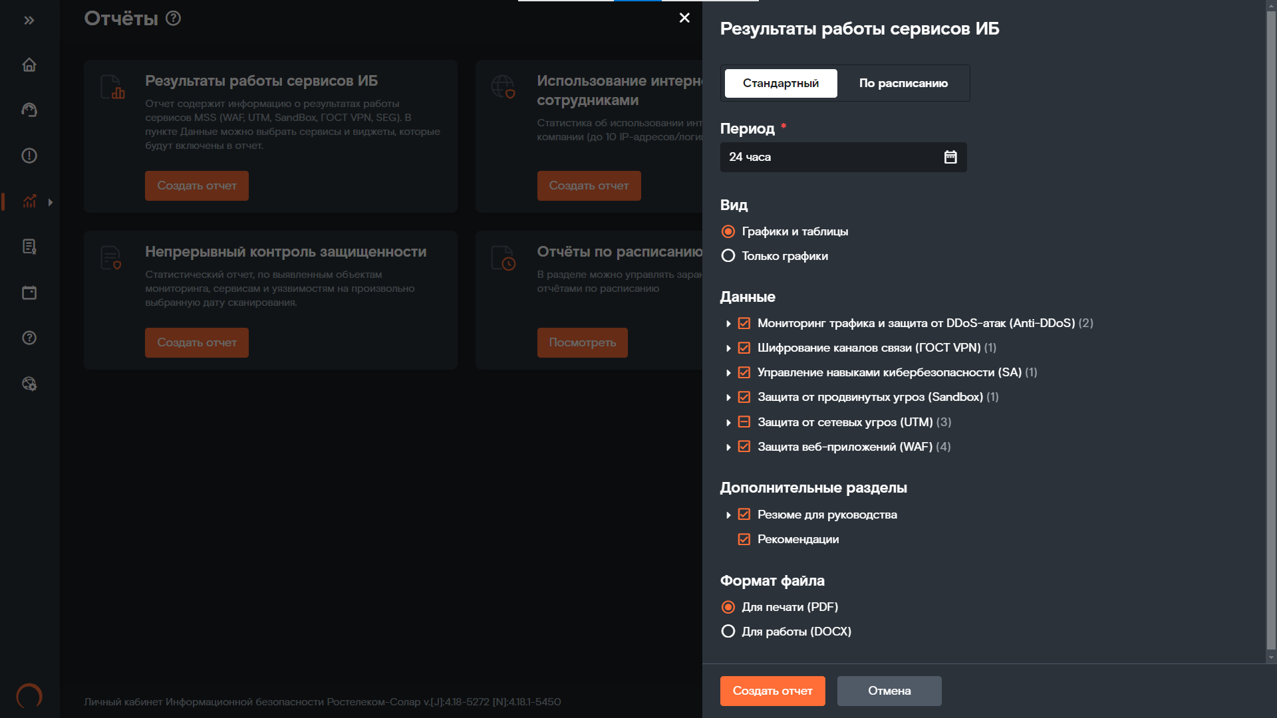Select the Стандартный tab

(x=781, y=83)
